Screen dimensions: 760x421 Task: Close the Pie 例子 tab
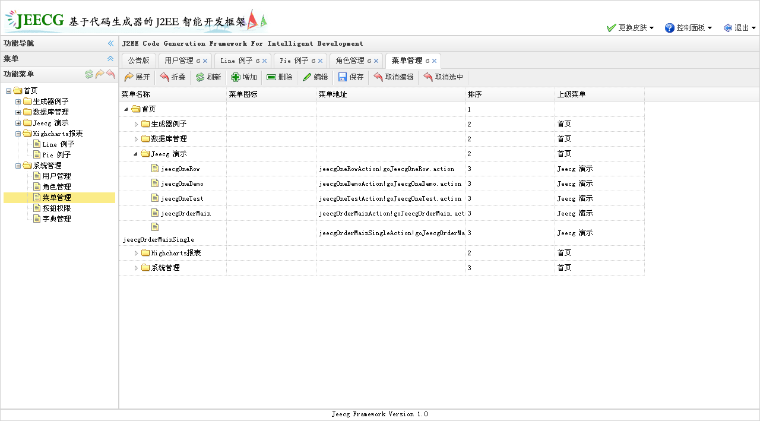(x=320, y=61)
